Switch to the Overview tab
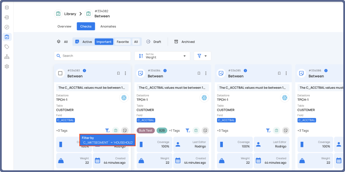345x172 pixels. [64, 26]
